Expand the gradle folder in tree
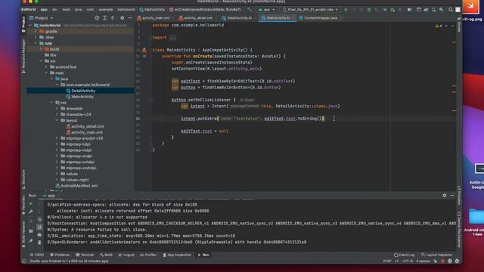The height and width of the screenshot is (272, 484). coord(36,32)
